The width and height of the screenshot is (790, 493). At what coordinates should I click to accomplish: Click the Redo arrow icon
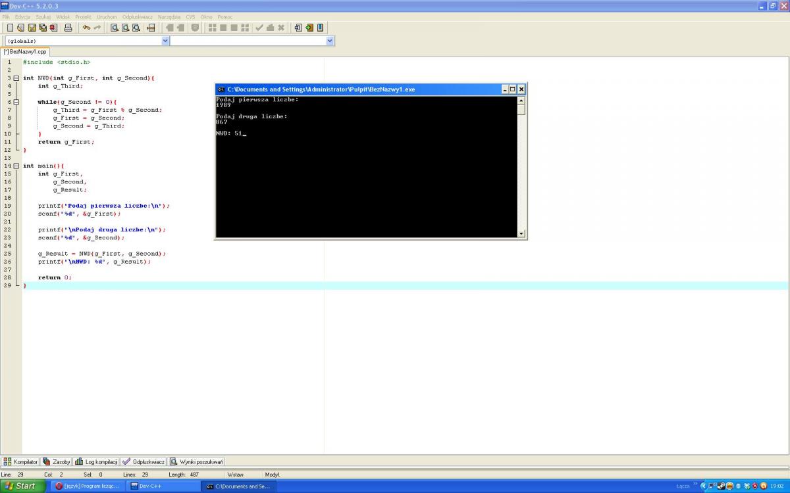click(x=97, y=28)
